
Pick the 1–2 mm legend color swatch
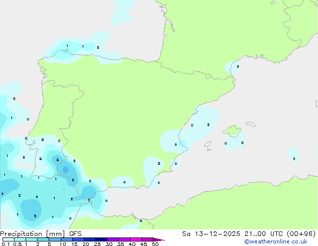32,239
